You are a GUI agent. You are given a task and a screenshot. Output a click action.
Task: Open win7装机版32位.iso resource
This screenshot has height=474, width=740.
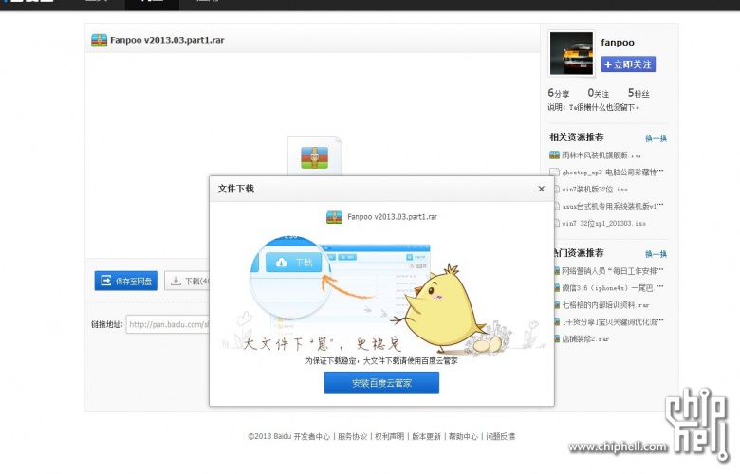[x=595, y=190]
